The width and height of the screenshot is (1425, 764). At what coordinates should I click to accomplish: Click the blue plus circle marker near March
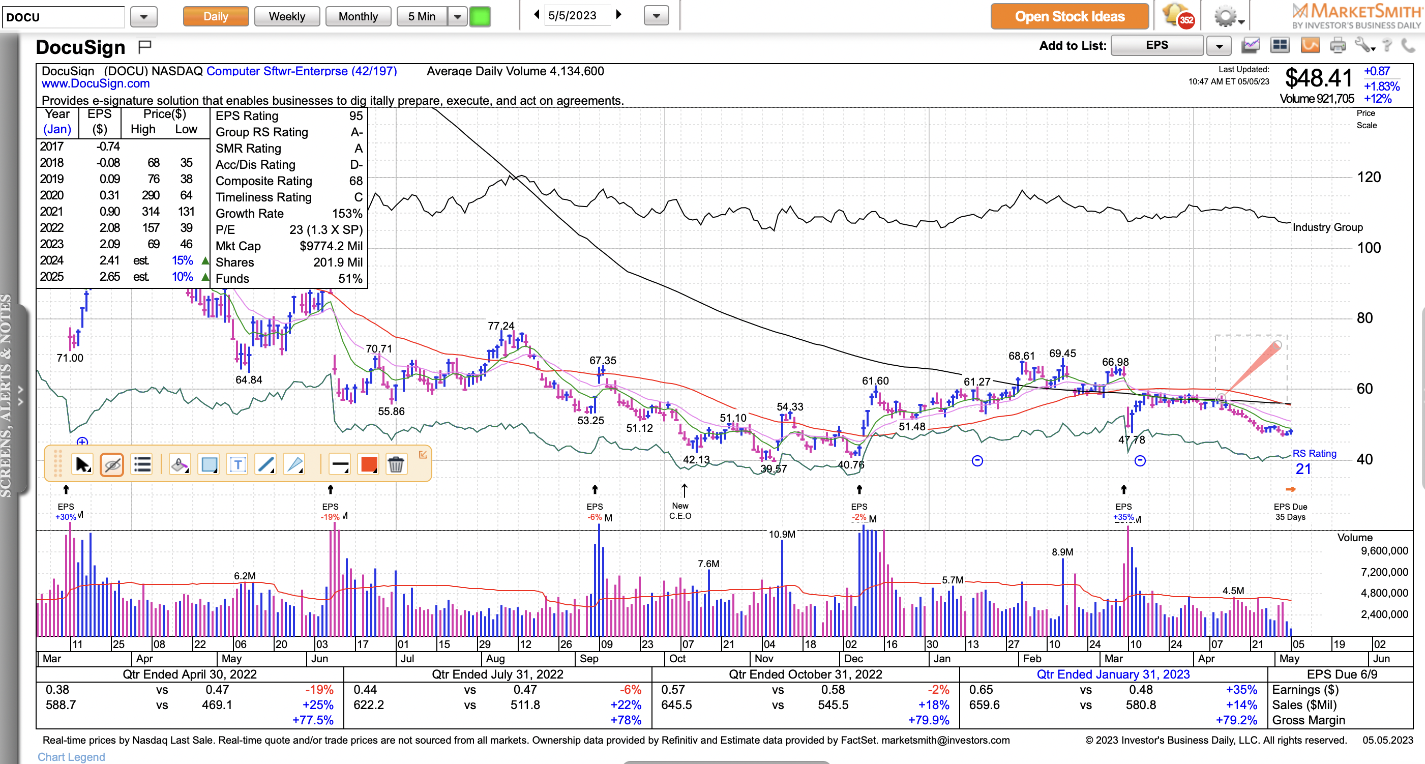coord(82,442)
